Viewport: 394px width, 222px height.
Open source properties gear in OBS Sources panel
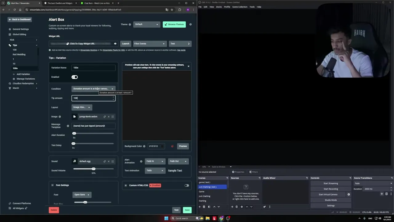pyautogui.click(x=242, y=207)
